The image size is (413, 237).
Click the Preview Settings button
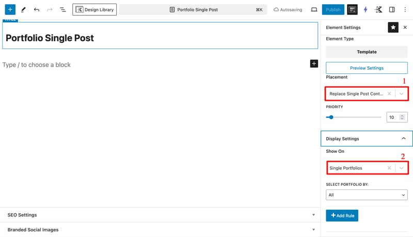367,68
